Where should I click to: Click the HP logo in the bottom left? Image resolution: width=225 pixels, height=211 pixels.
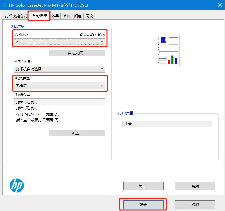point(17,186)
